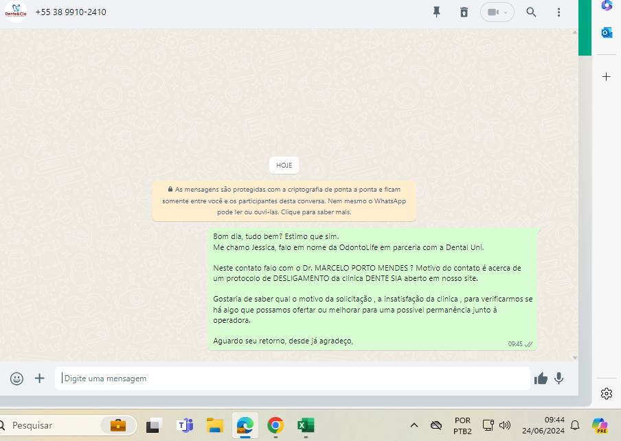Add a sidebar app with the plus icon

[607, 76]
